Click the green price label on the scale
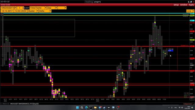Image resolution: width=195 pixels, height=110 pixels. [x=192, y=40]
